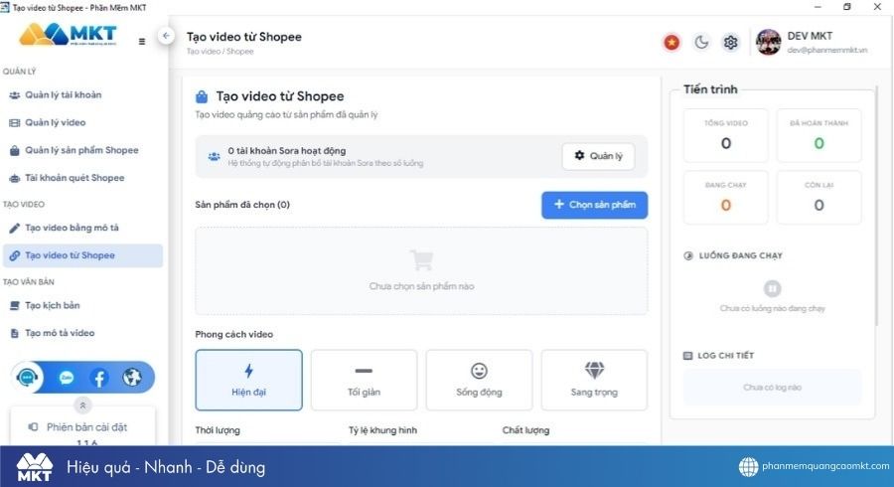Click 'Chưa có log nào' text

[772, 388]
